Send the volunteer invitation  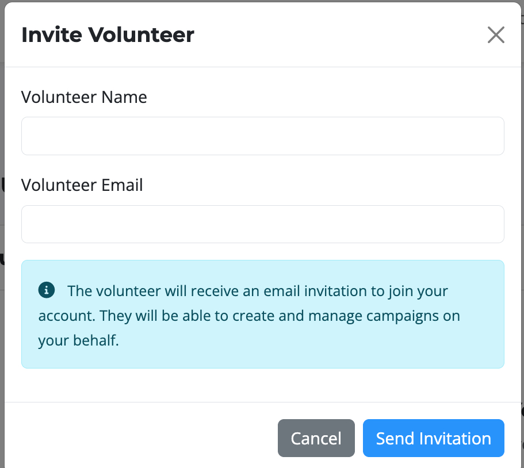point(433,438)
